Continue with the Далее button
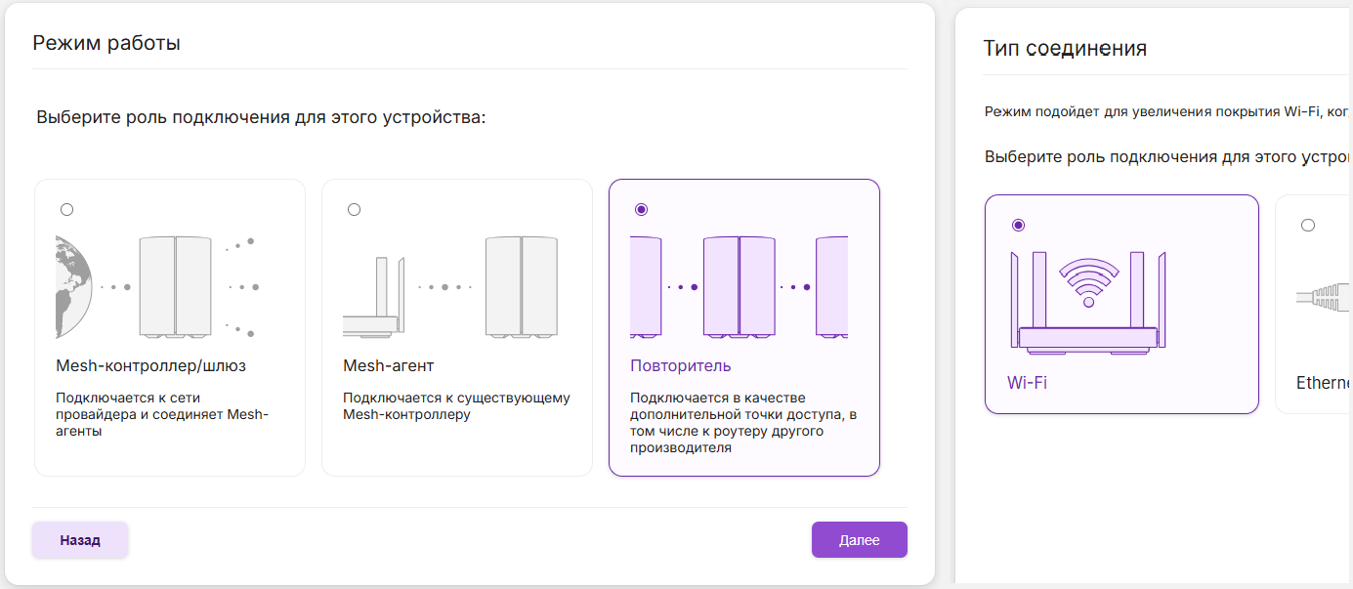The width and height of the screenshot is (1353, 589). pos(860,539)
